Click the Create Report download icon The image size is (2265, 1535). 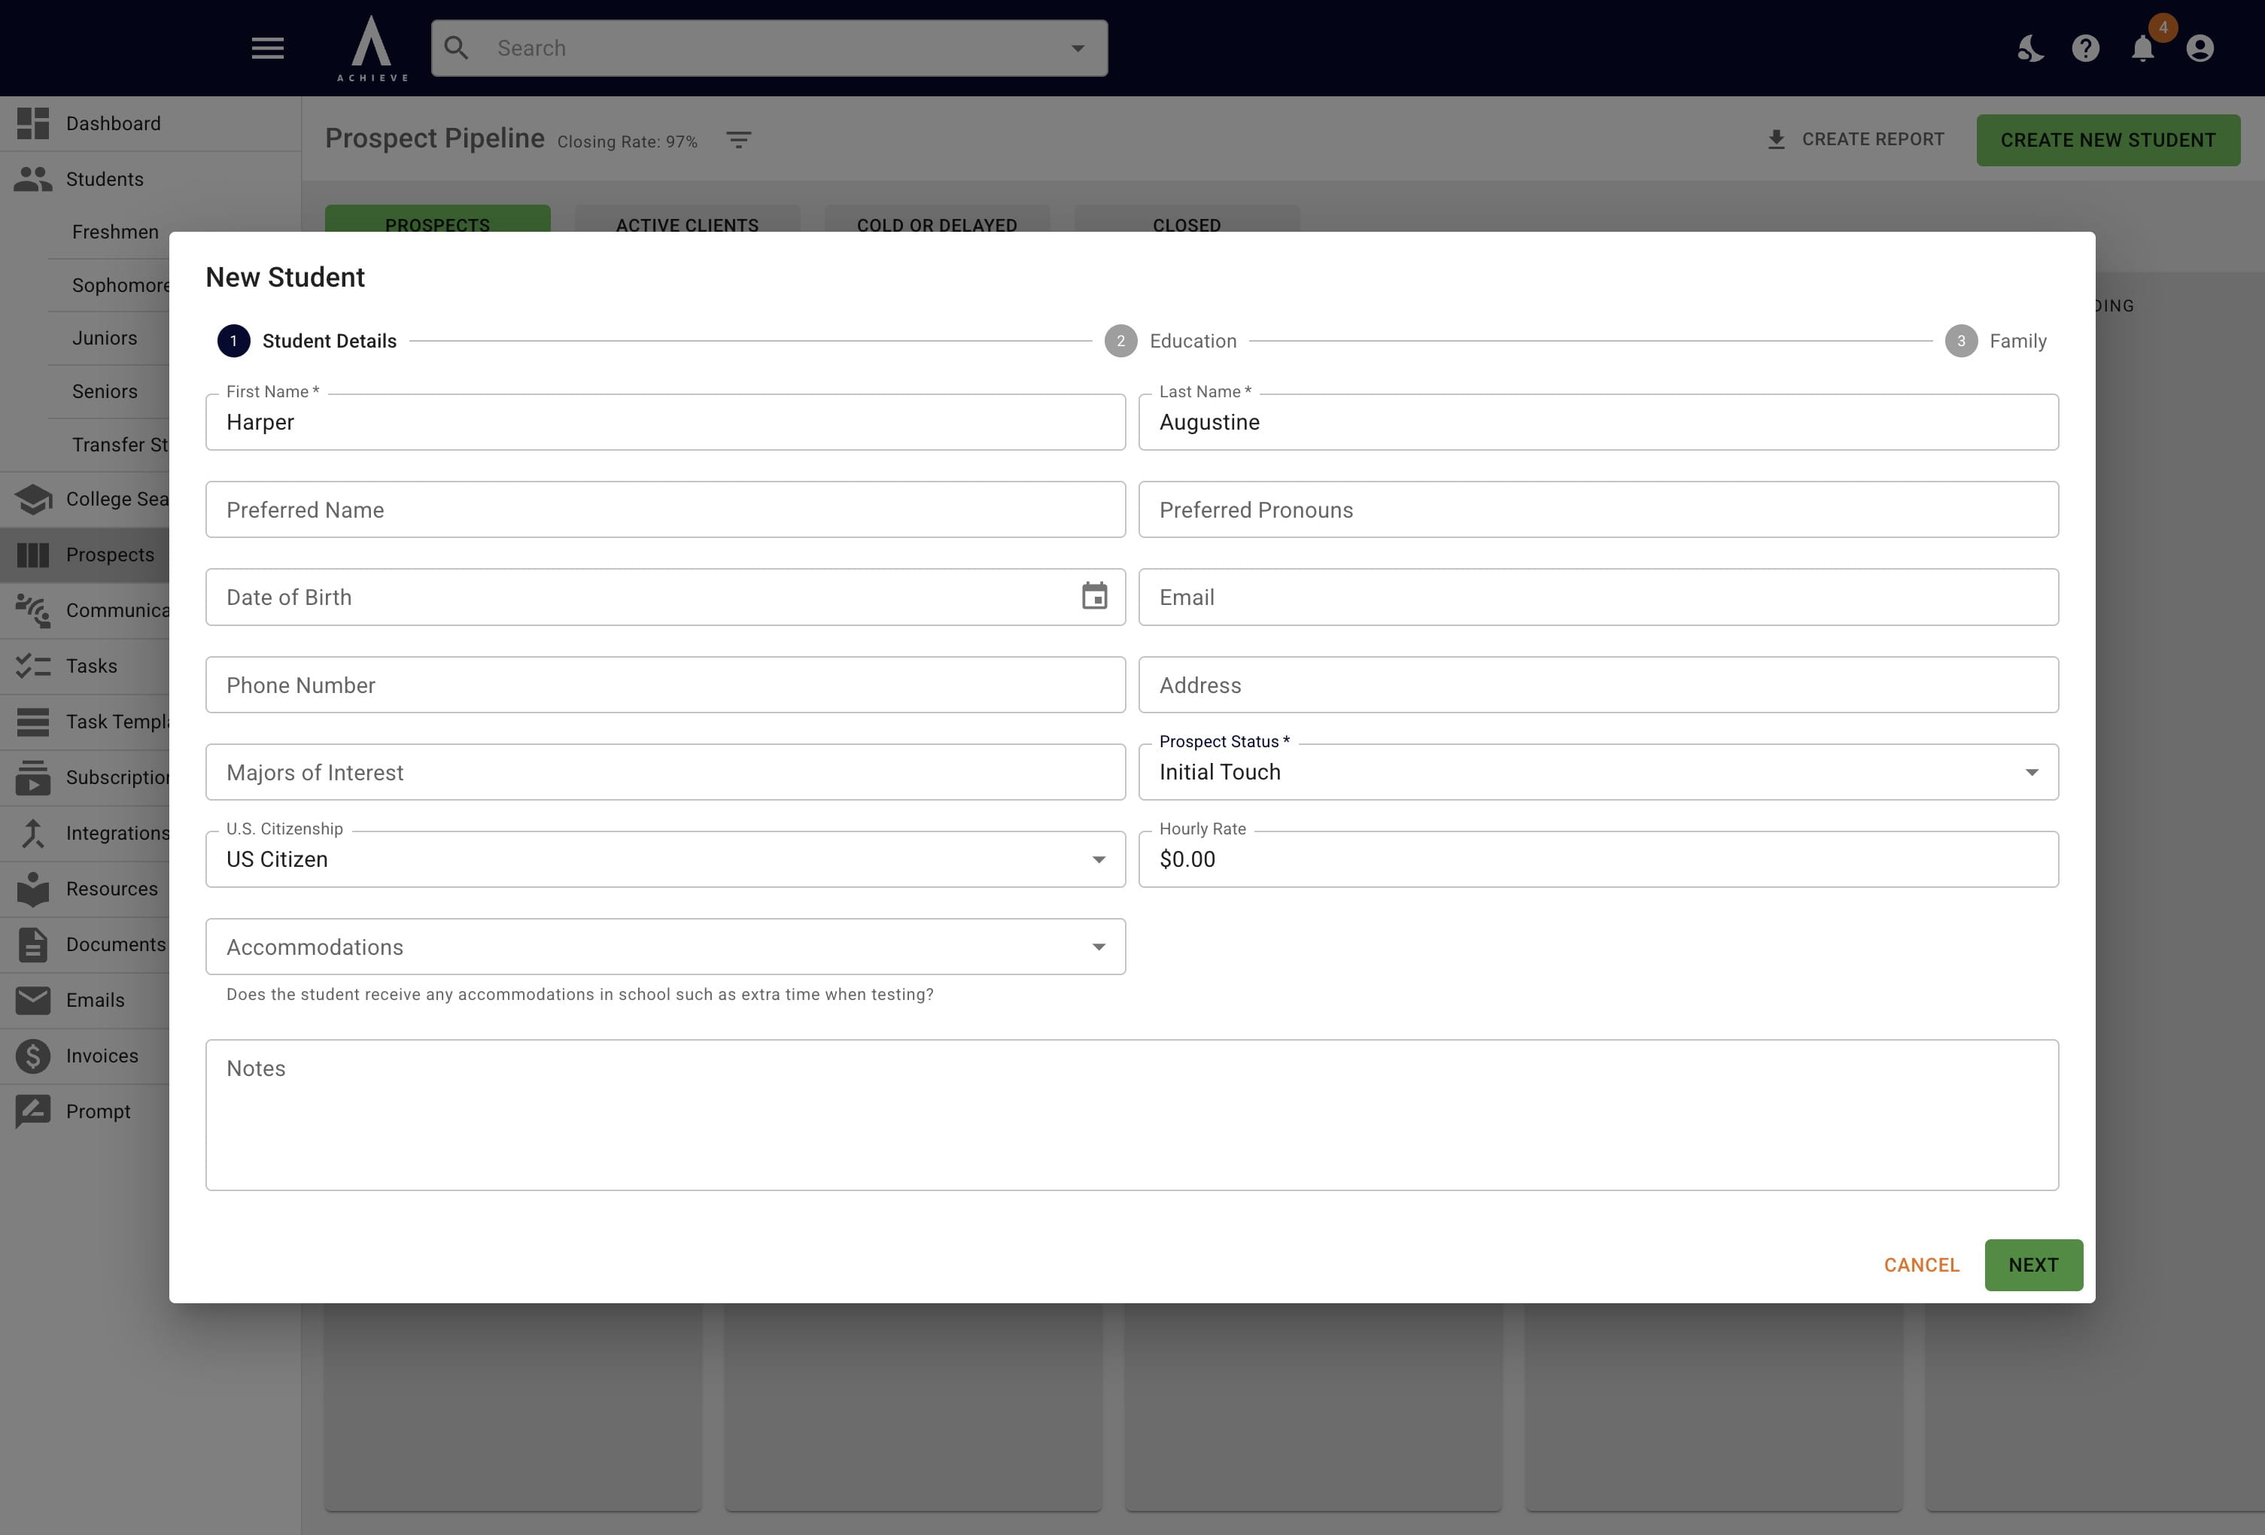point(1776,139)
